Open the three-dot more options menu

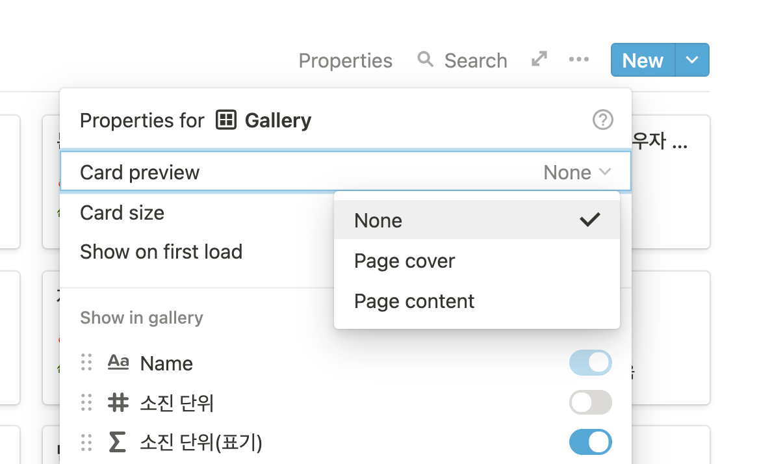pos(578,60)
